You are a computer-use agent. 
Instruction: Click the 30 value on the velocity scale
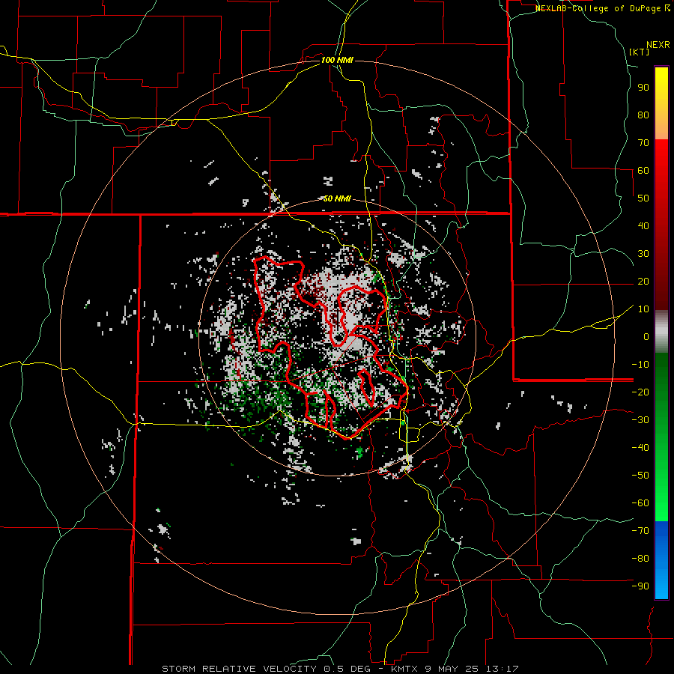pyautogui.click(x=643, y=254)
